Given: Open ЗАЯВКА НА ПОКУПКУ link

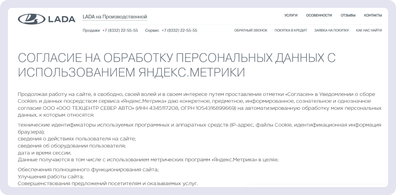Looking at the screenshot, I should tap(331, 31).
